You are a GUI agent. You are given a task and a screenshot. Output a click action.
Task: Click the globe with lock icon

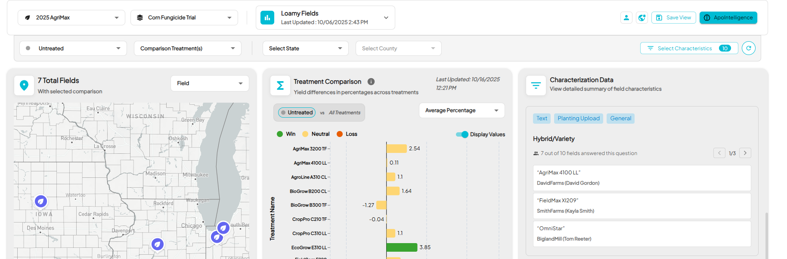[642, 18]
